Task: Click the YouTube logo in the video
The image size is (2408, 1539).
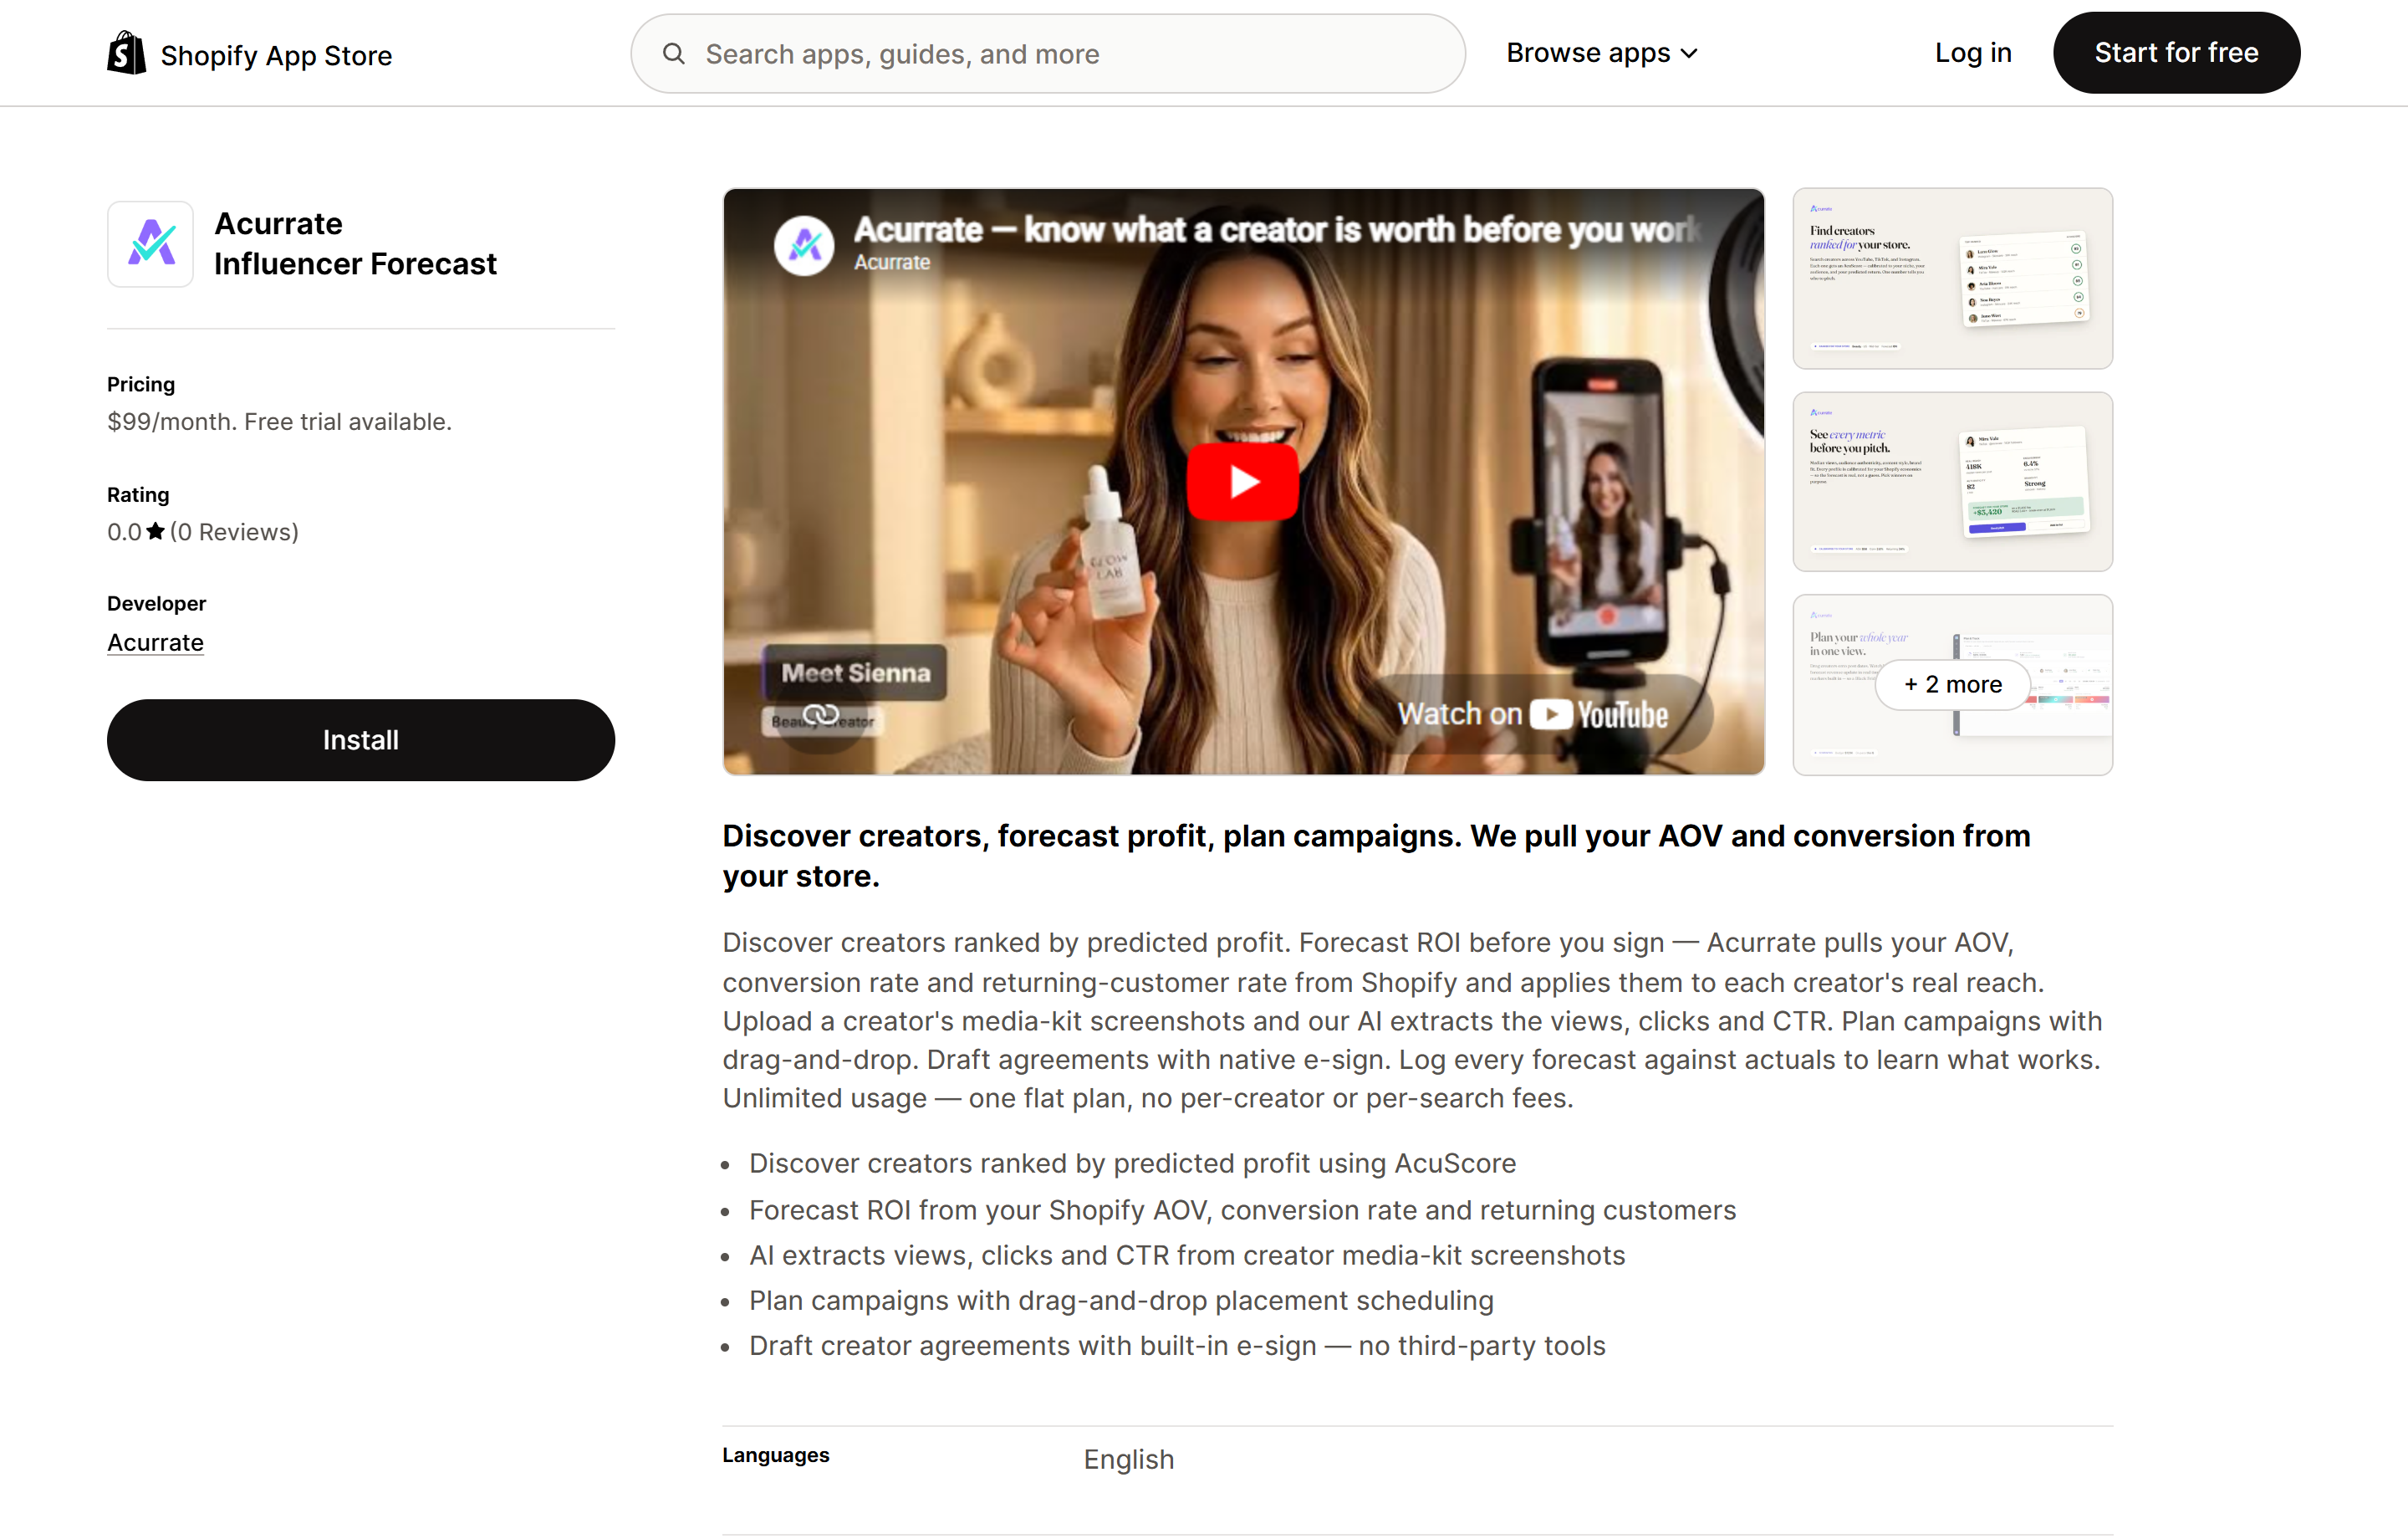Action: coord(1599,714)
